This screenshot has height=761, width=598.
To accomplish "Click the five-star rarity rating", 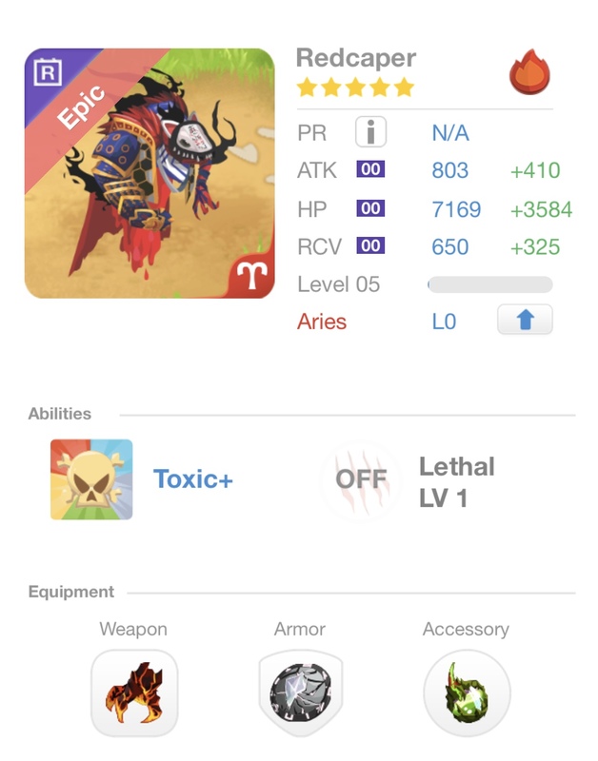I will (355, 88).
